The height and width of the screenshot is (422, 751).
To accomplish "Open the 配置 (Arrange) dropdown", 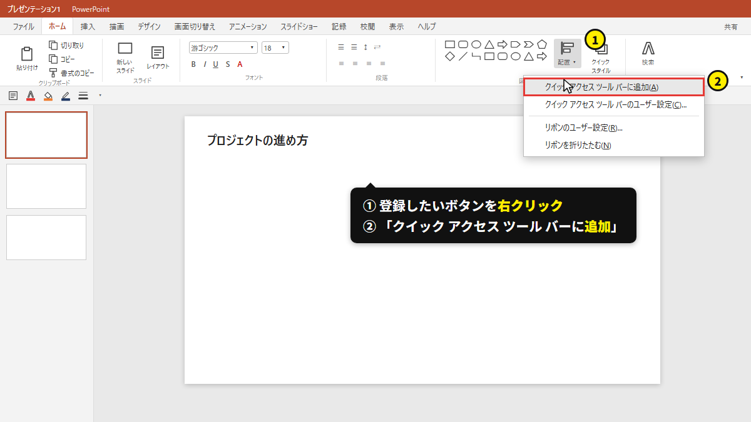I will (568, 53).
